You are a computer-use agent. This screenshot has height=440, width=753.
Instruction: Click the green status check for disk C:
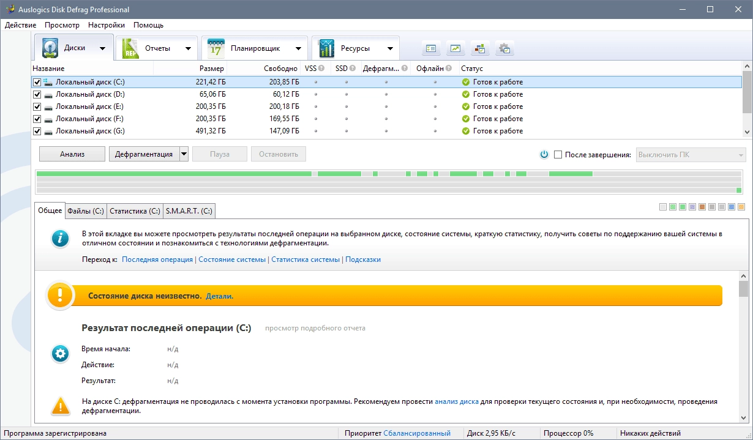(466, 82)
